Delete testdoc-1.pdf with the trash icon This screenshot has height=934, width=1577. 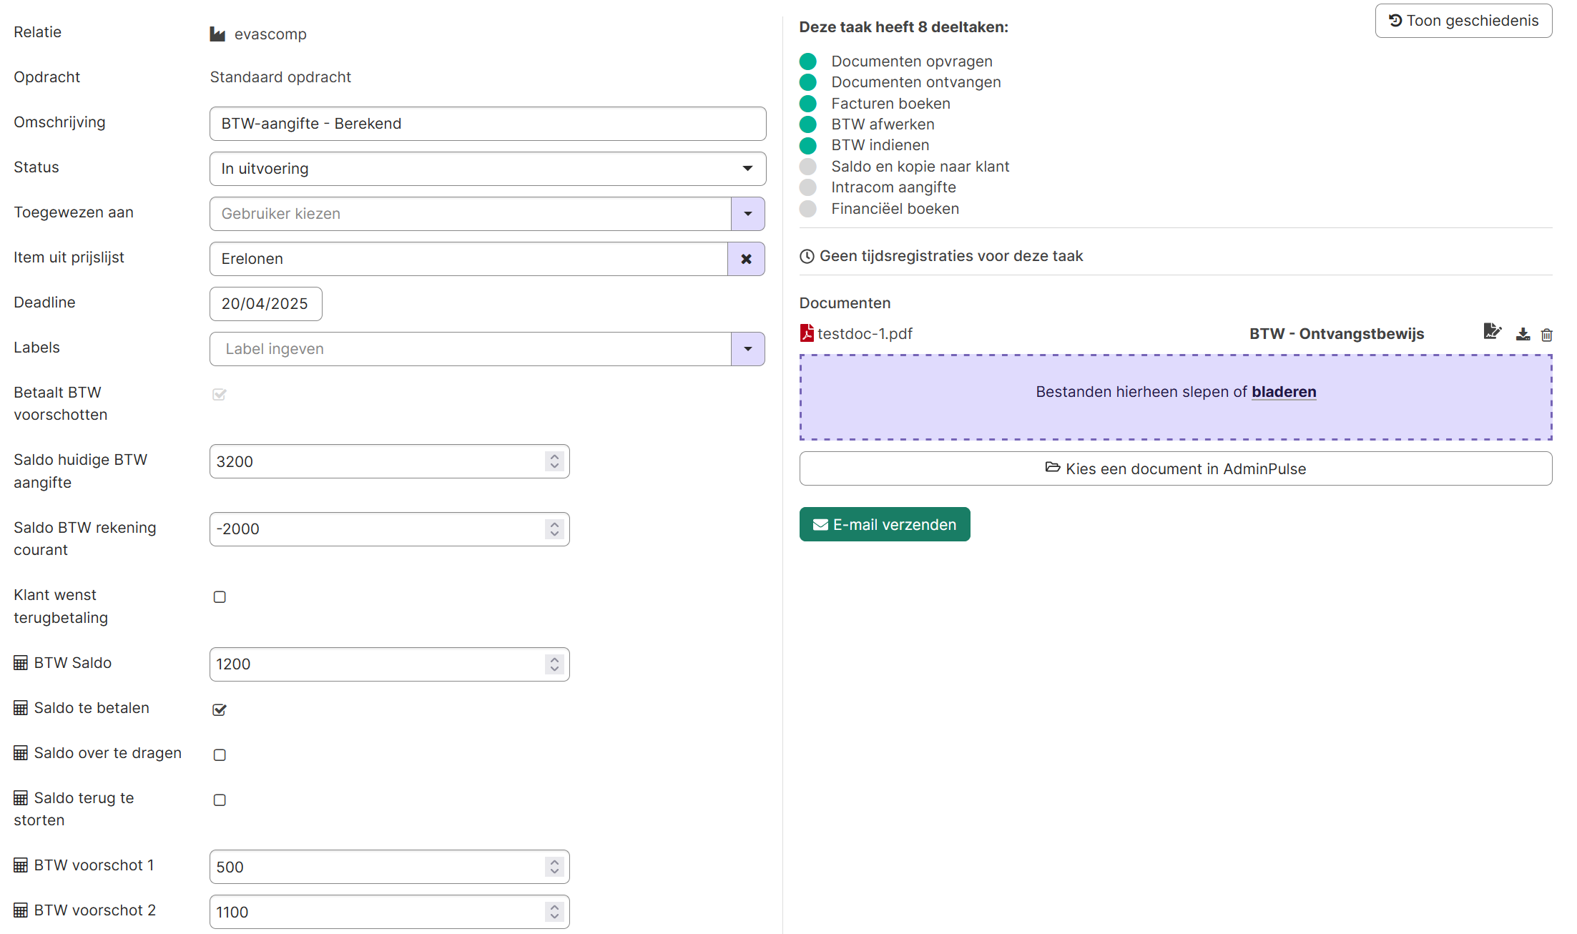[1546, 335]
